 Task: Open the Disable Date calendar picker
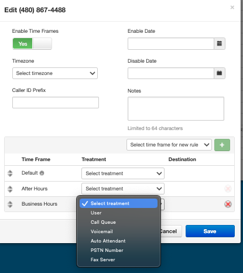(x=220, y=73)
